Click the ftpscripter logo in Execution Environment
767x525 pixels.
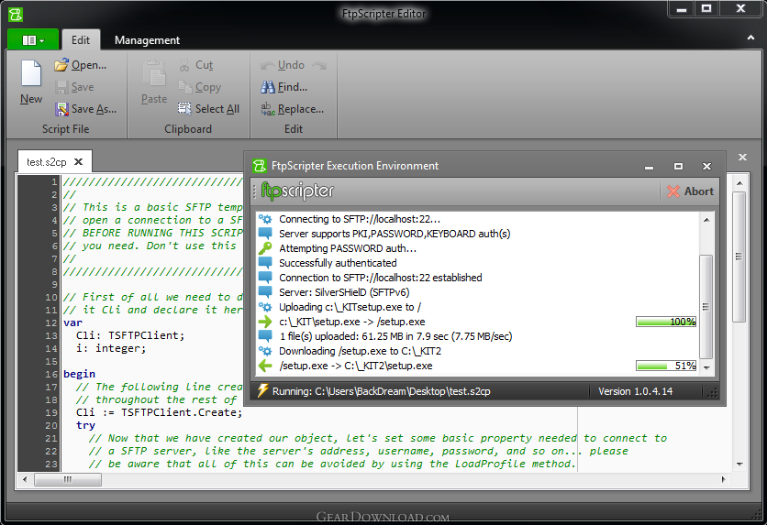click(x=297, y=191)
